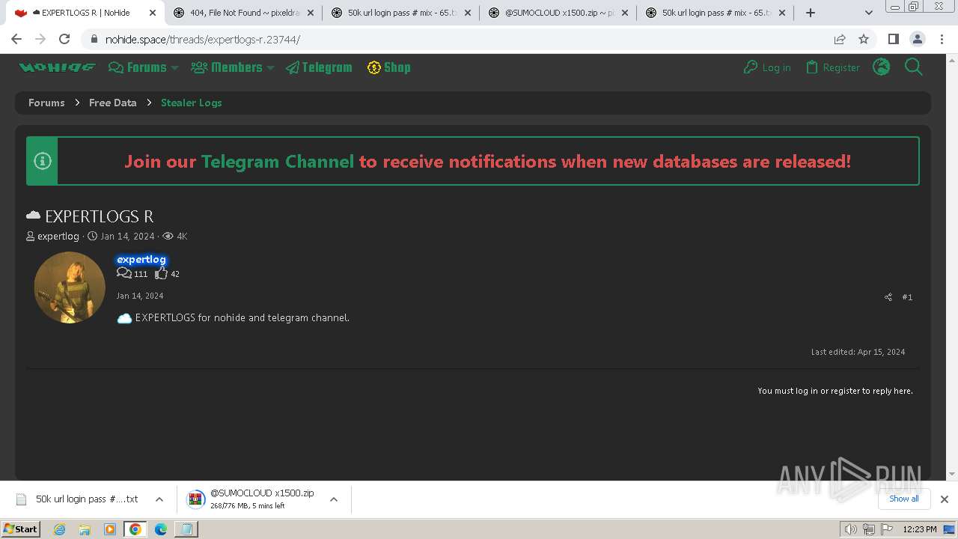This screenshot has width=958, height=539.
Task: Click the messages count icon 111
Action: (x=124, y=274)
